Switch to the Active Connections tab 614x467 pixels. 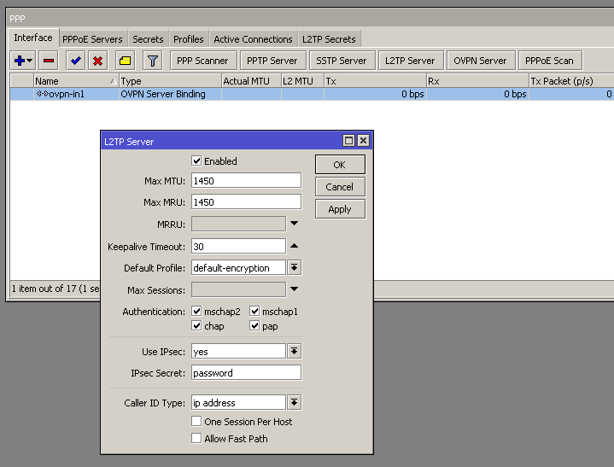point(253,39)
